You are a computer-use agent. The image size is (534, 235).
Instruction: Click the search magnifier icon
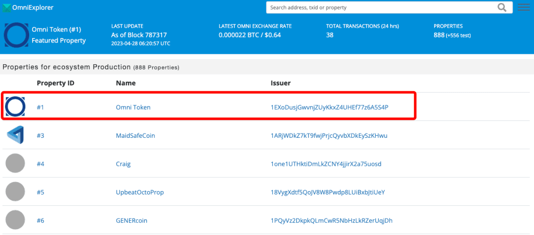502,7
